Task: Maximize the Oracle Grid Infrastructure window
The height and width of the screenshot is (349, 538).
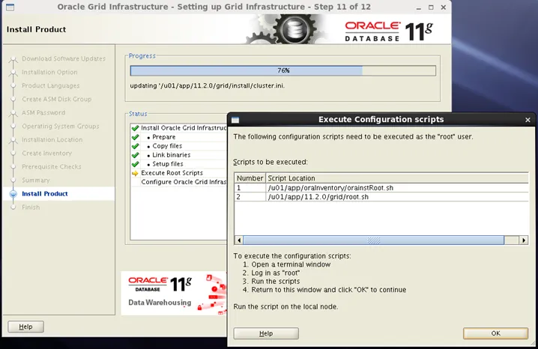Action: point(431,7)
